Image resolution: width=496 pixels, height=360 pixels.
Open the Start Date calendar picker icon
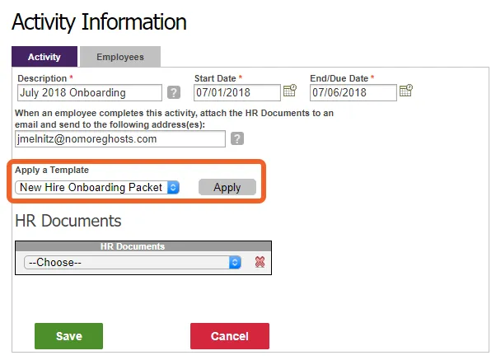289,91
